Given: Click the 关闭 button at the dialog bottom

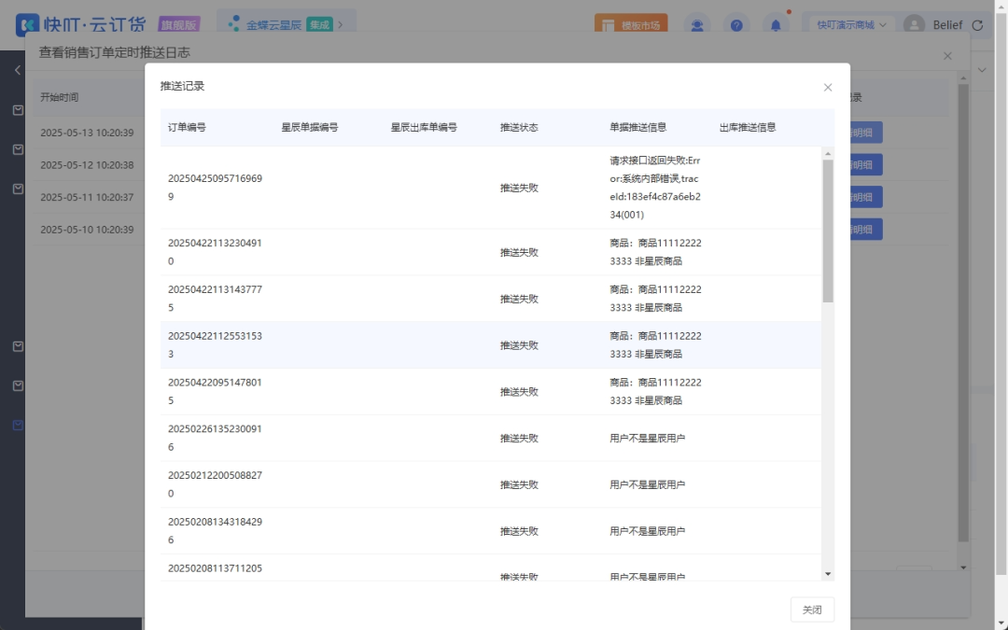Looking at the screenshot, I should click(x=812, y=609).
